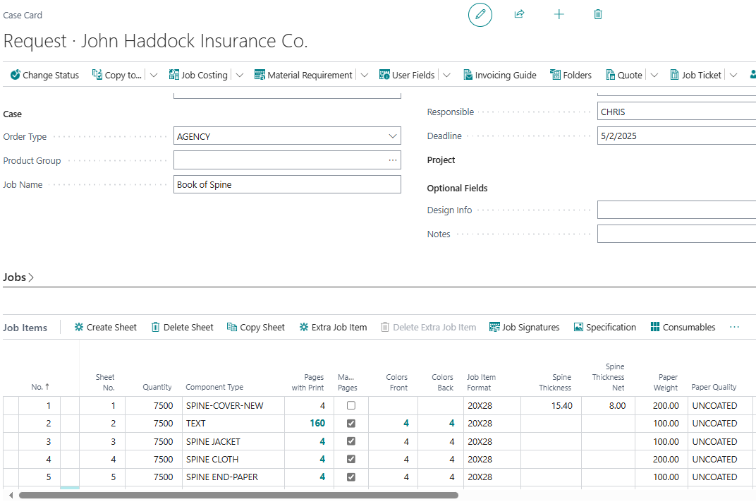Click the scrollbar left arrow
756x502 pixels.
click(11, 495)
